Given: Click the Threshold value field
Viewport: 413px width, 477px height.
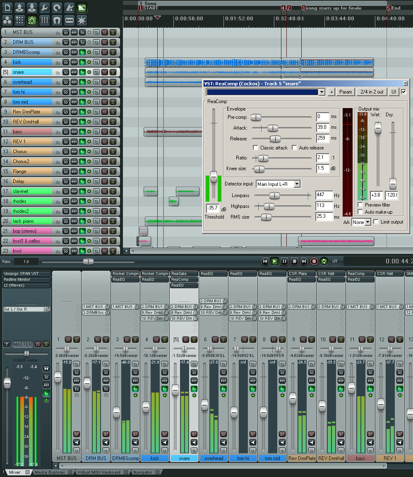Looking at the screenshot, I should click(x=213, y=208).
